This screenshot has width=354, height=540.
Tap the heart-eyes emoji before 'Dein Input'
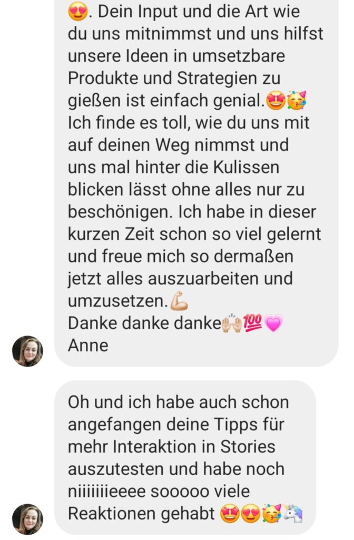(x=77, y=13)
